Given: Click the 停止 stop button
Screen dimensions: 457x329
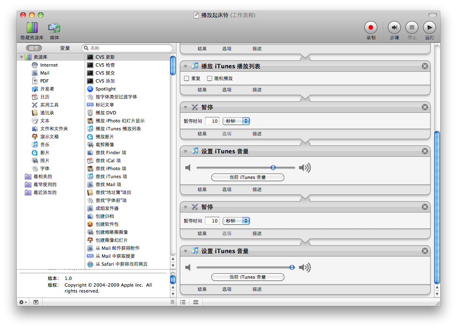Looking at the screenshot, I should [412, 28].
